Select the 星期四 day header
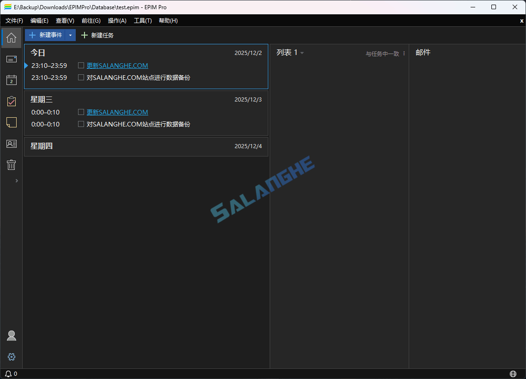 pos(42,146)
